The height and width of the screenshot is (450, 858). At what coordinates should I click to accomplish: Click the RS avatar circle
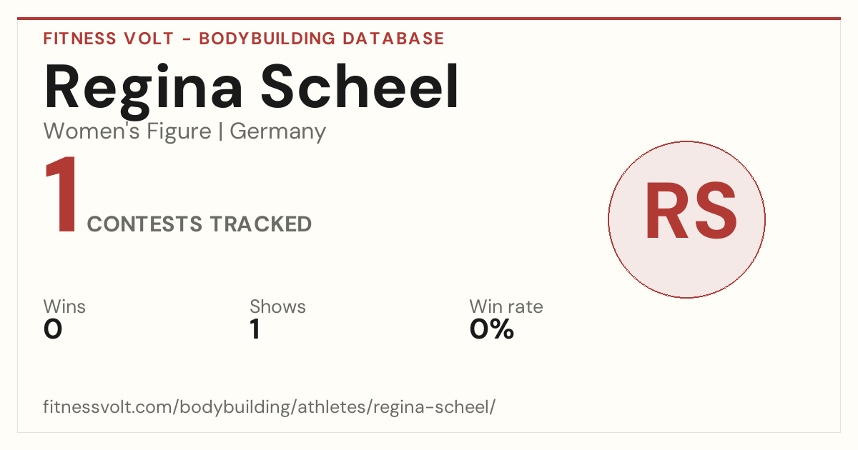[x=686, y=219]
